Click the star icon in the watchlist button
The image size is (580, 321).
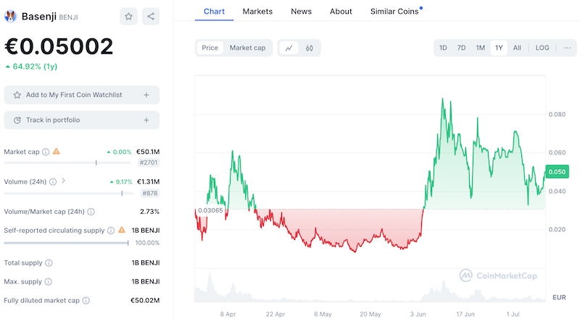(x=17, y=95)
